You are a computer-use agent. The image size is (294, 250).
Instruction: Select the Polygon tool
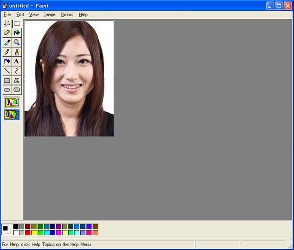(17, 81)
